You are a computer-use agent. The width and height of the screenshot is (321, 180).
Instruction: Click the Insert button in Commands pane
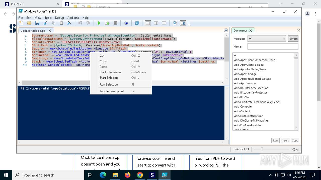pos(285,140)
